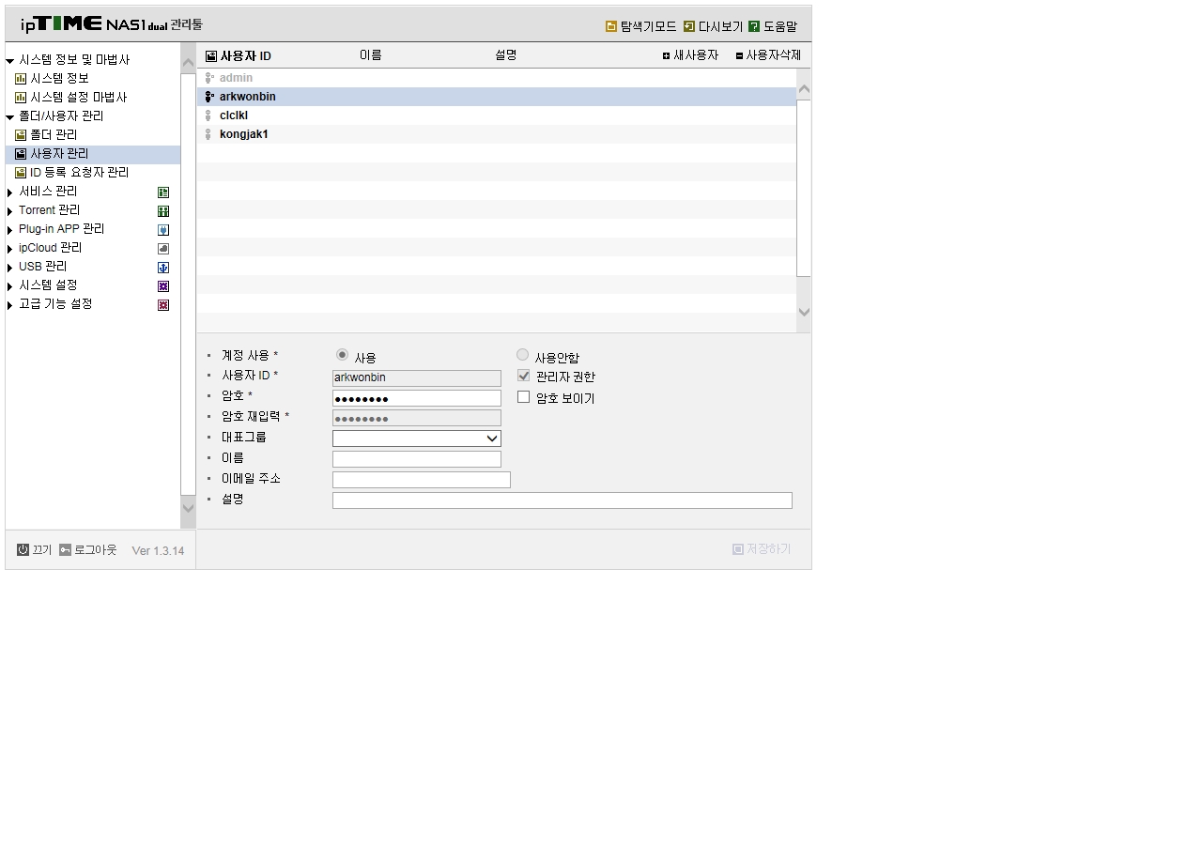Screen dimensions: 1202x862
Task: Click the 사용자 ID column header icon
Action: 211,56
